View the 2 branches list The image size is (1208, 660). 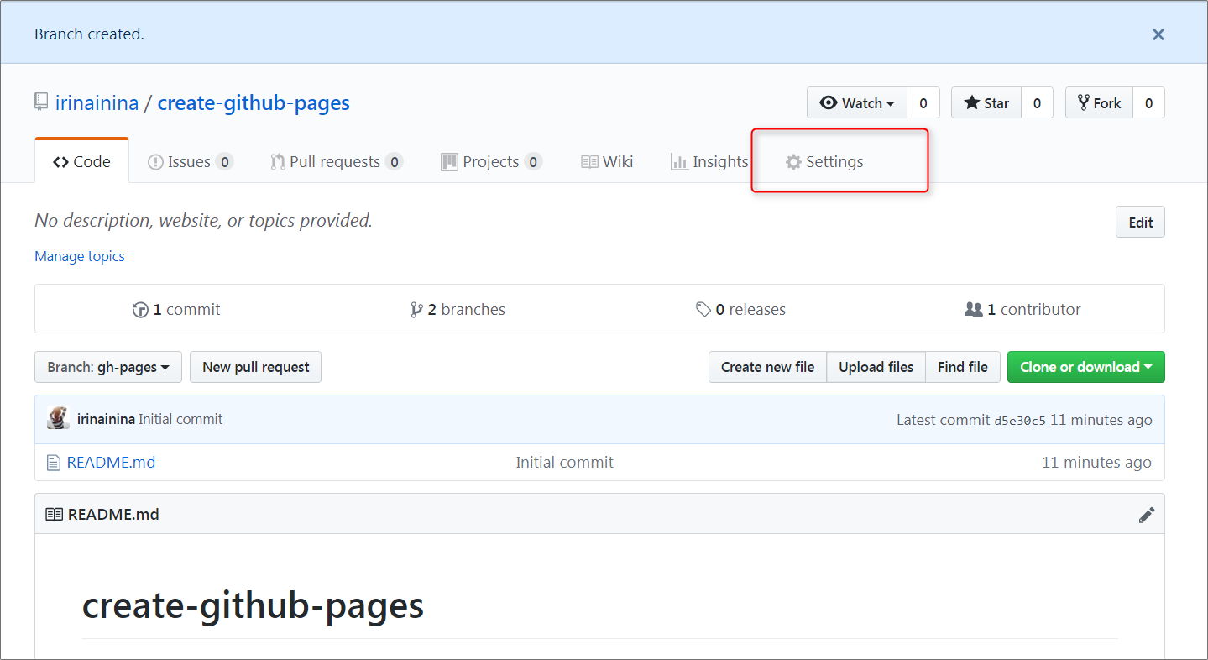pyautogui.click(x=458, y=309)
